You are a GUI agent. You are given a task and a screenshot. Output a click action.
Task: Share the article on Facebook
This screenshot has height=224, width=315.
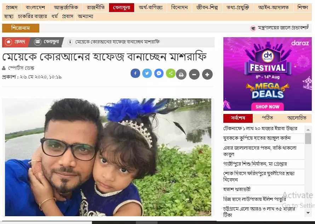coord(135,73)
